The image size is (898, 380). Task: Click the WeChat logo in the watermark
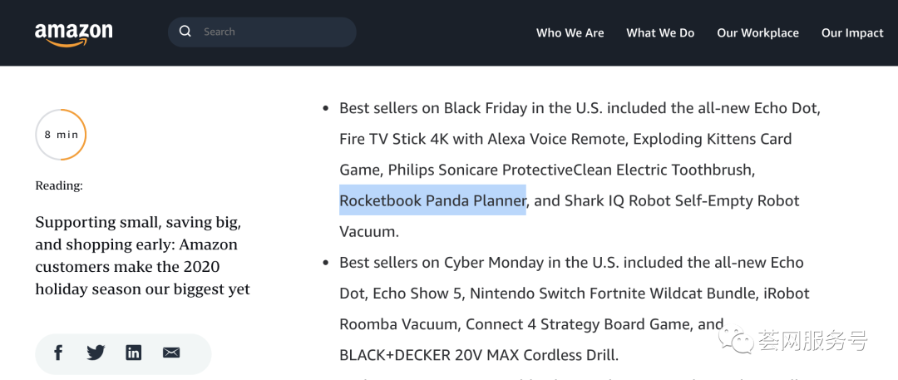click(735, 339)
